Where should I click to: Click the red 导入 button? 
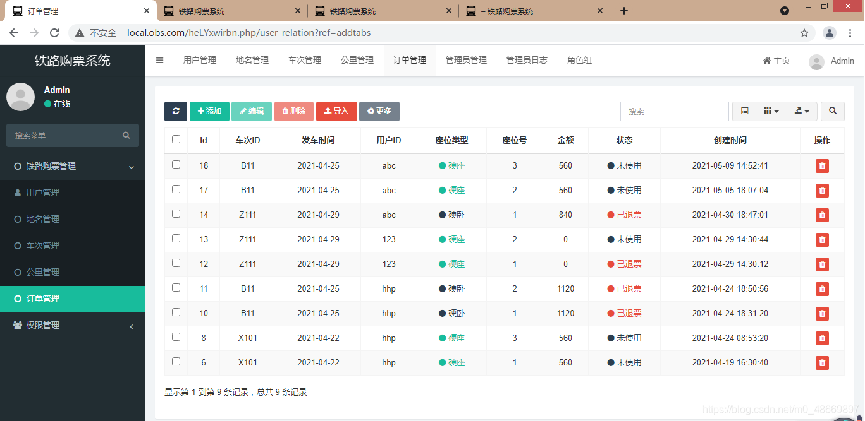pos(336,111)
